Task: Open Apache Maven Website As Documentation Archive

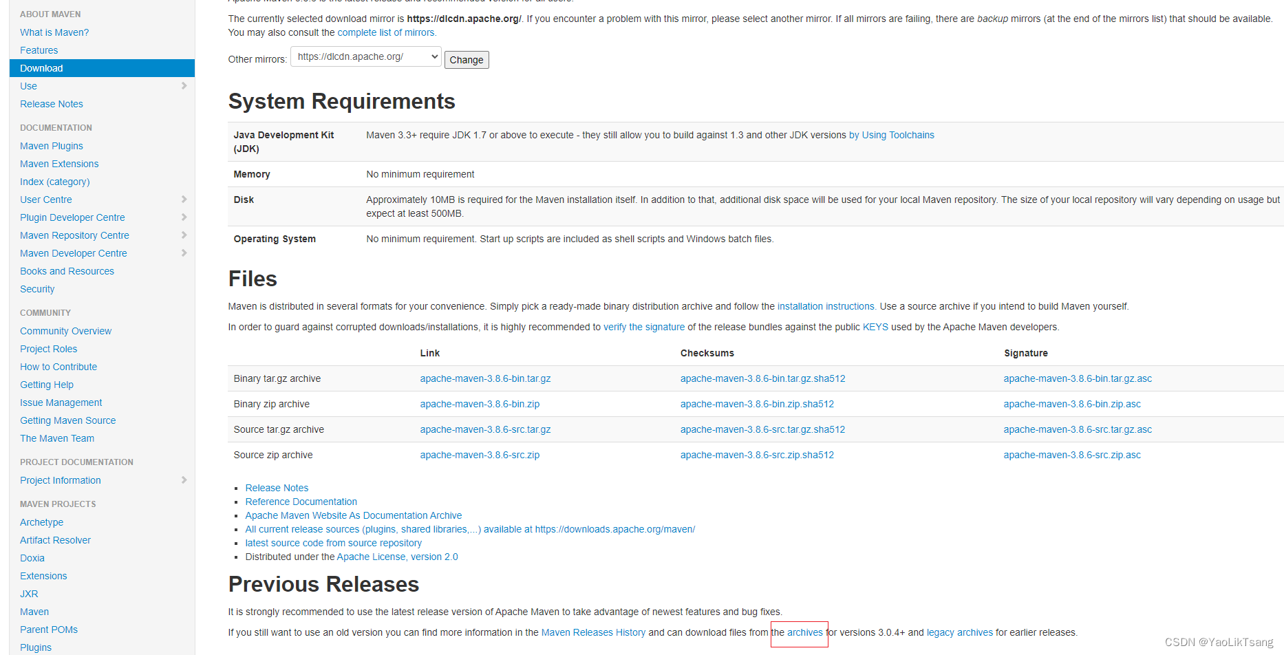Action: click(x=354, y=515)
